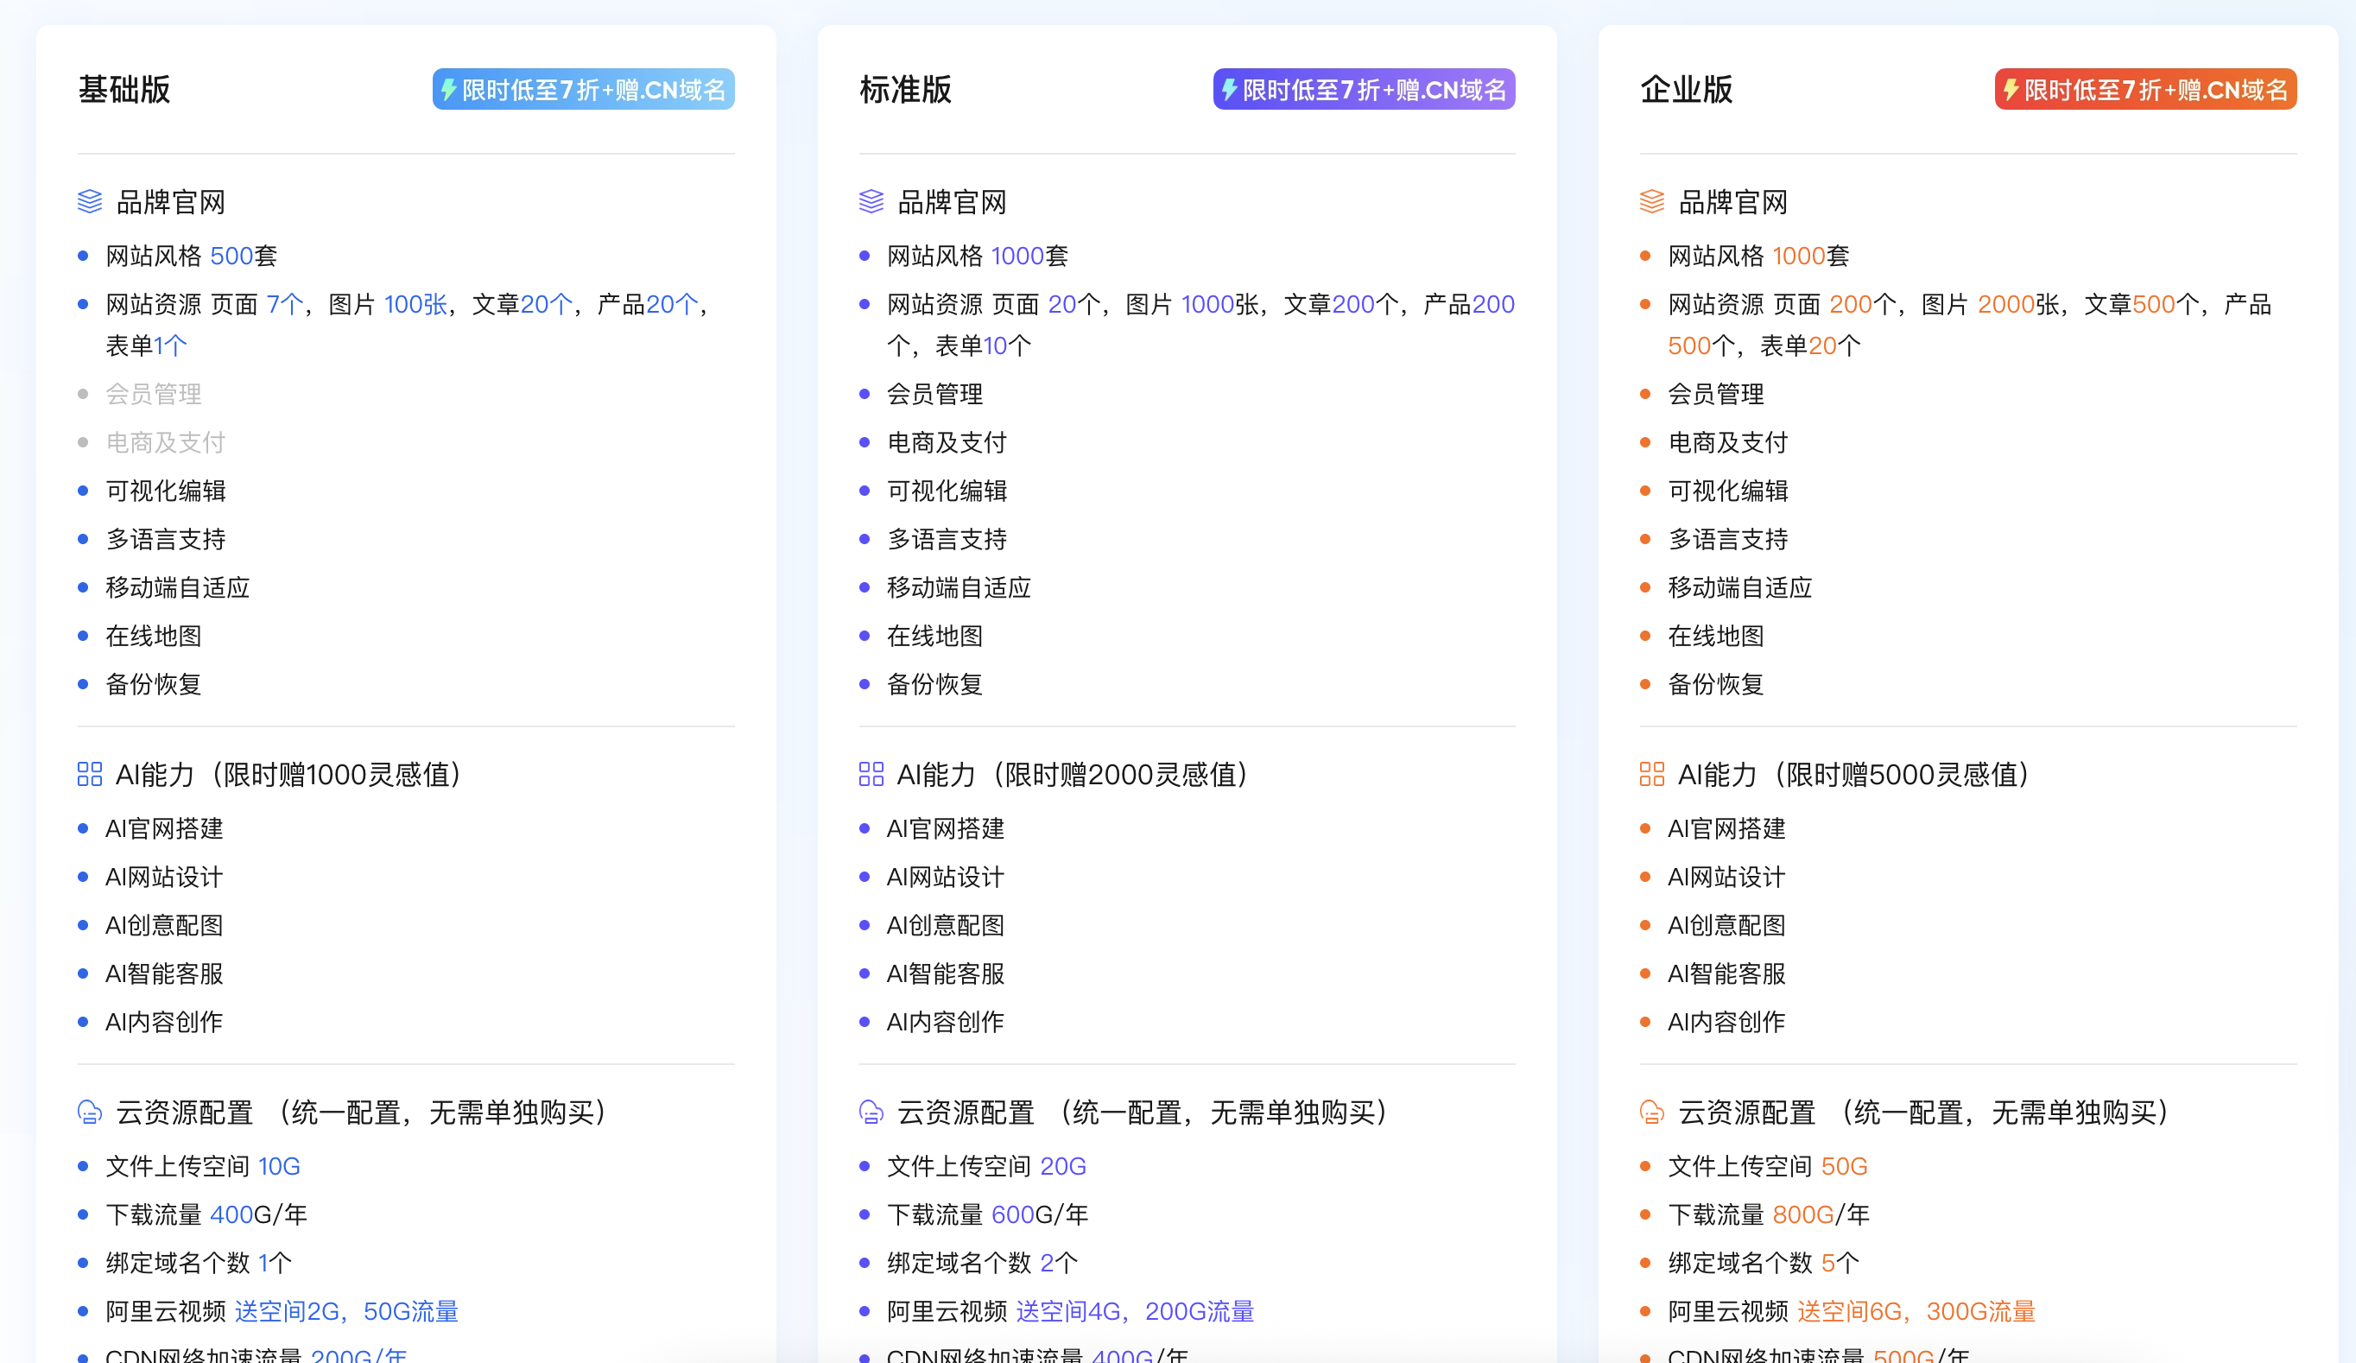Select the 会员管理 bullet item in 标准版
The height and width of the screenshot is (1363, 2356).
tap(935, 394)
